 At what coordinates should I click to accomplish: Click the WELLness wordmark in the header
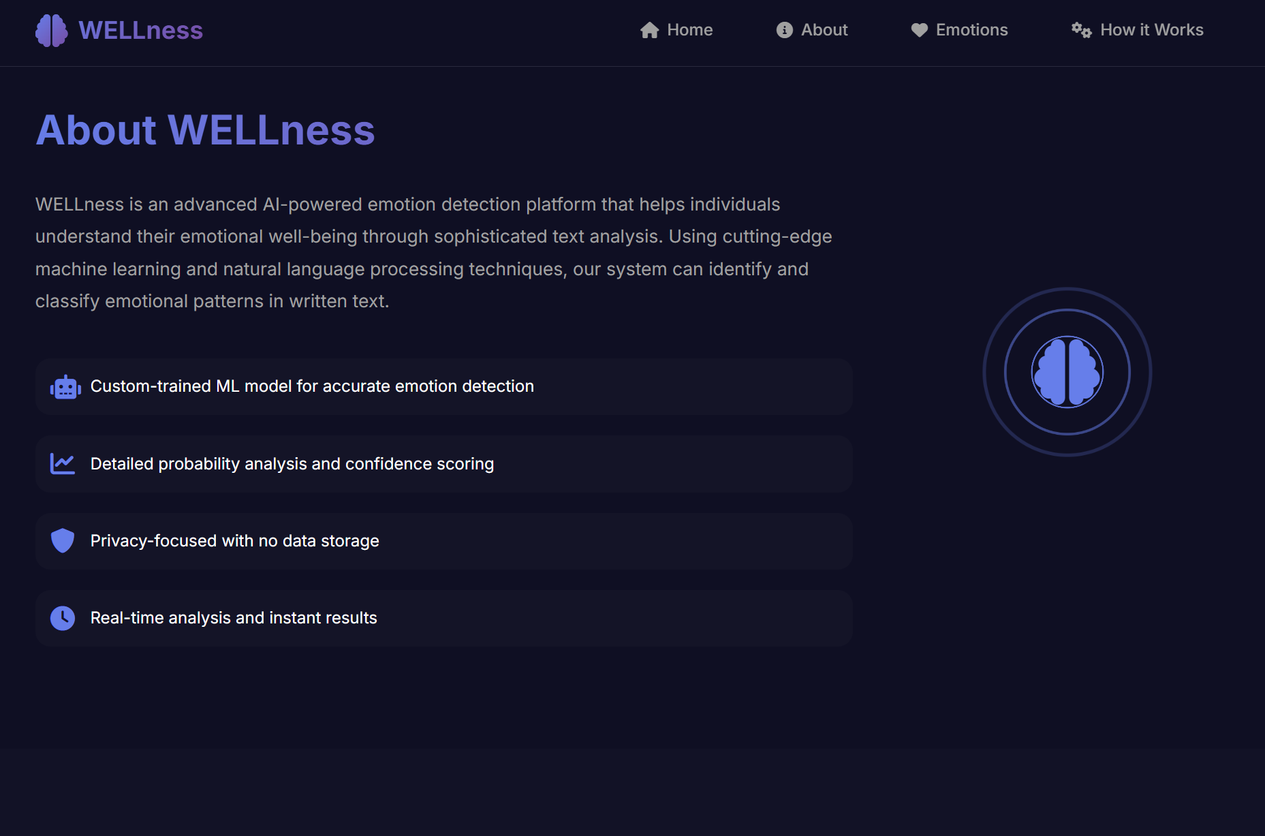pyautogui.click(x=140, y=30)
